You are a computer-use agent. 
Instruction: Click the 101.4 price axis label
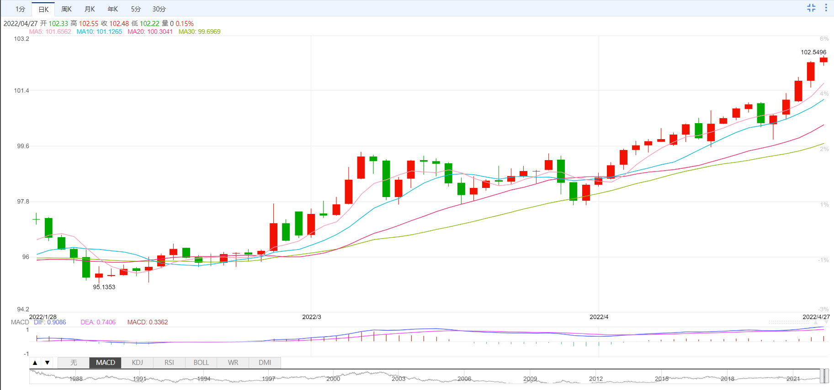click(x=21, y=90)
